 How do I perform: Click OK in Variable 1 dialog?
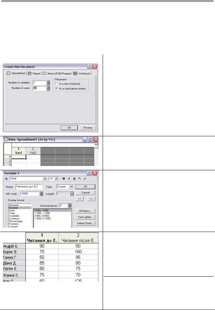[x=85, y=187]
